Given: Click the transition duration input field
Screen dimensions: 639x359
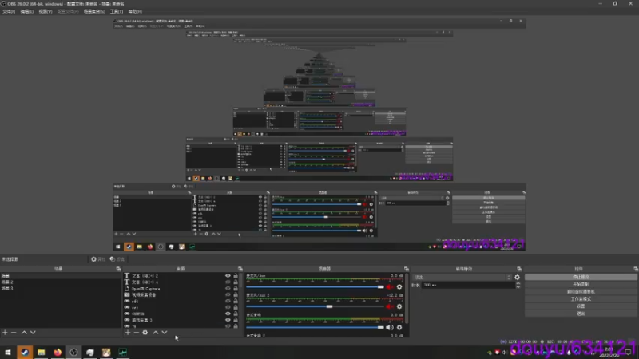Looking at the screenshot, I should 468,286.
